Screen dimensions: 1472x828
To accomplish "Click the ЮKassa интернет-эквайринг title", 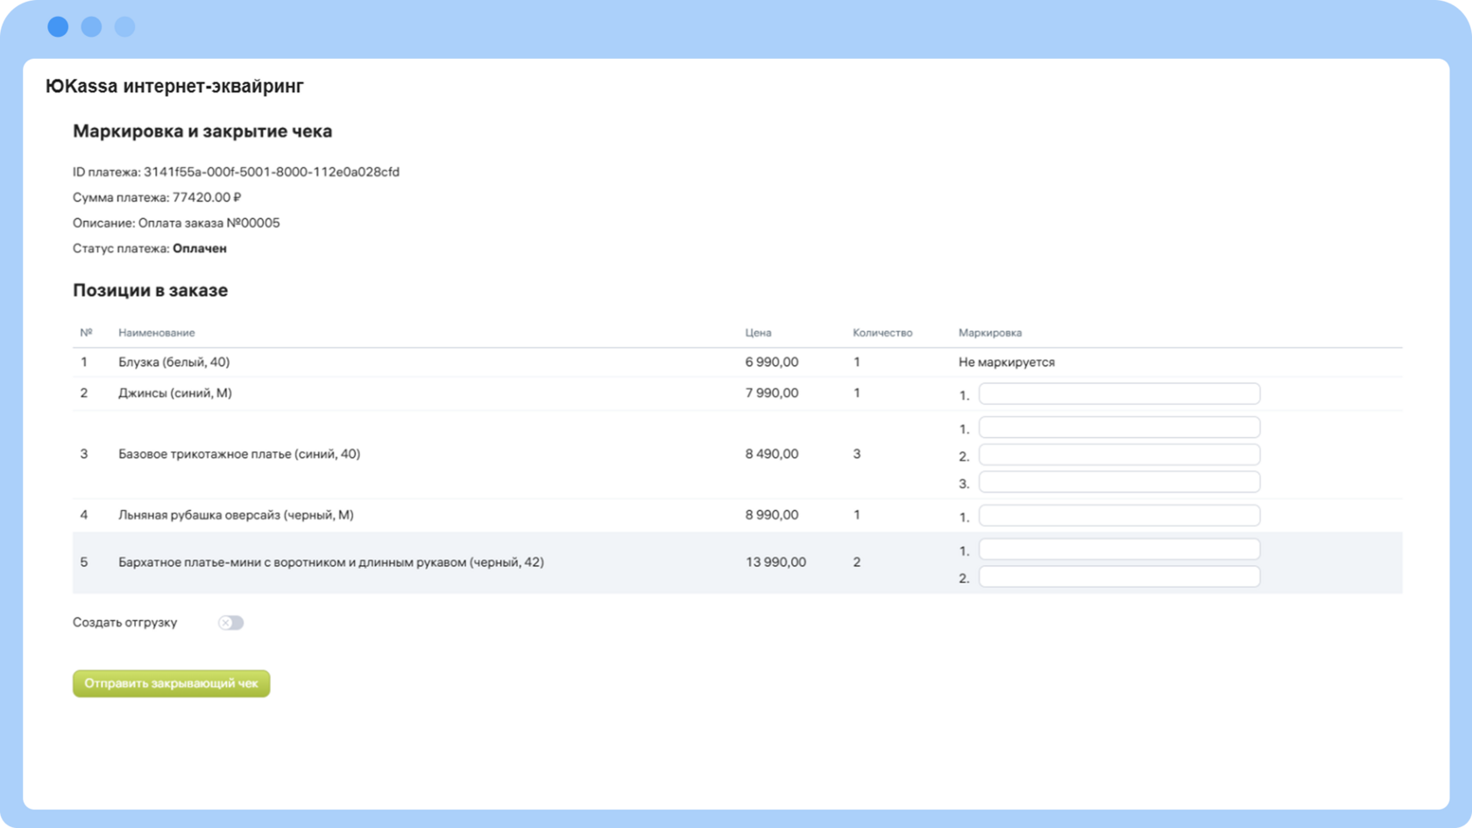I will (174, 86).
